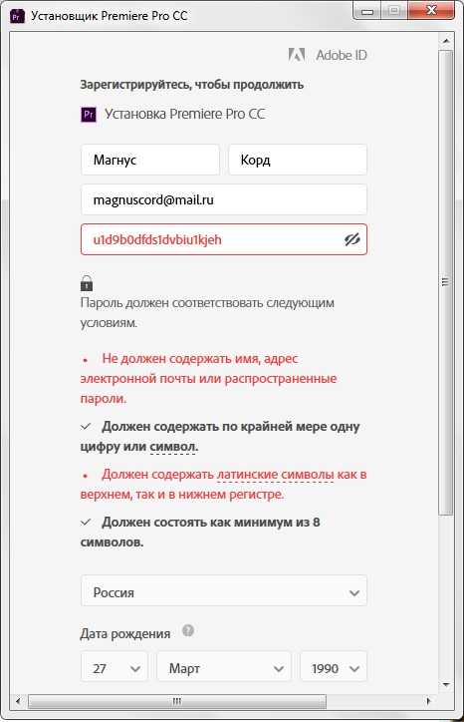Click the horizontal scrollbar right arrow
Screen dimensions: 464x722
pyautogui.click(x=428, y=701)
